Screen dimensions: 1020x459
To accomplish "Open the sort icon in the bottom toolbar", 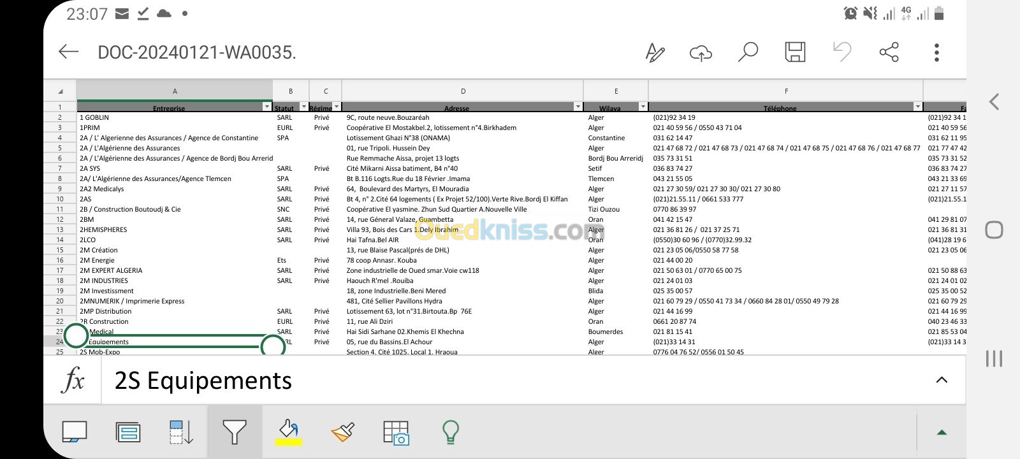I will pyautogui.click(x=181, y=432).
